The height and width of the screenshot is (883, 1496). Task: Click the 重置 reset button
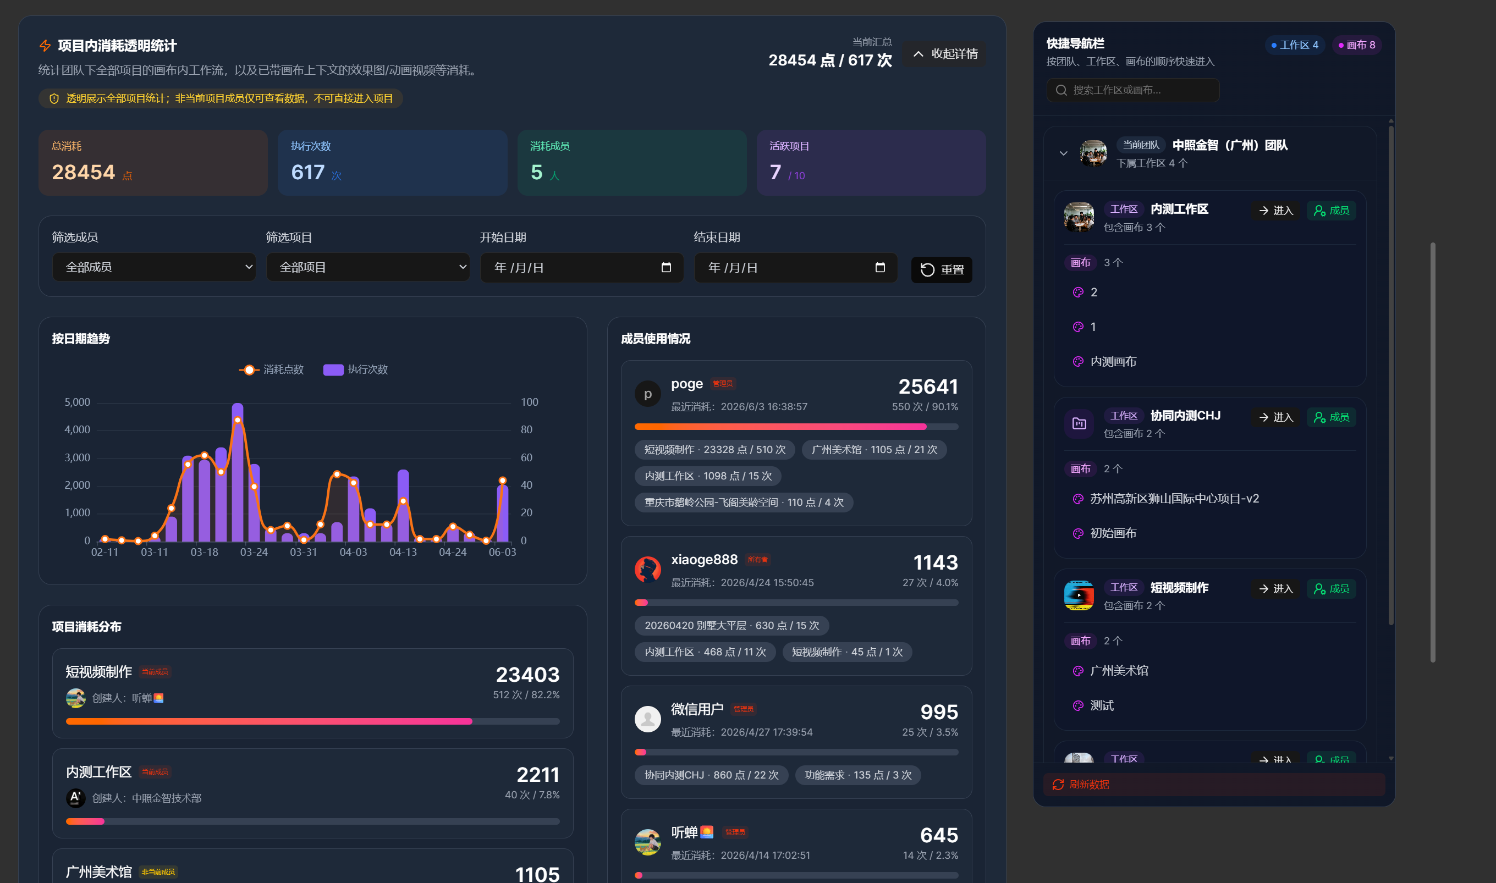click(942, 269)
